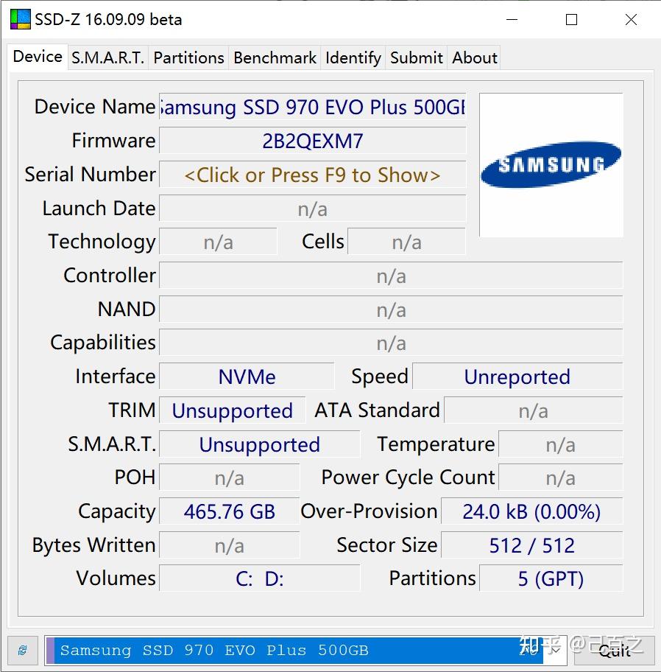Click the NVMe Interface field
The width and height of the screenshot is (661, 672).
[246, 376]
